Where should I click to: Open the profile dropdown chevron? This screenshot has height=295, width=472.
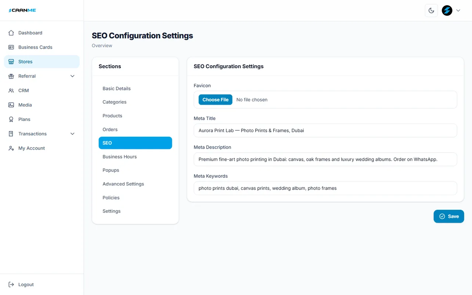[x=458, y=10]
